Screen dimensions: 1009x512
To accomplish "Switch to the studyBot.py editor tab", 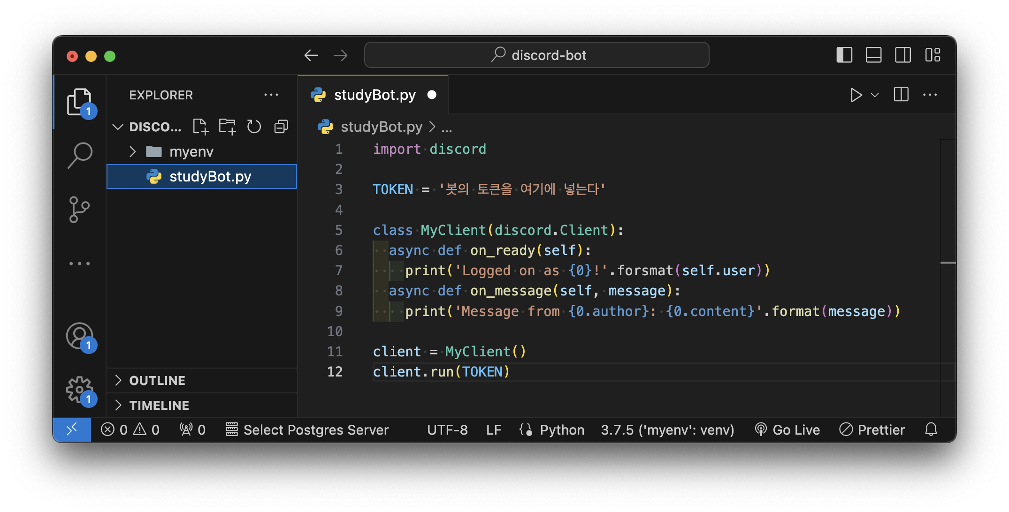I will (373, 95).
